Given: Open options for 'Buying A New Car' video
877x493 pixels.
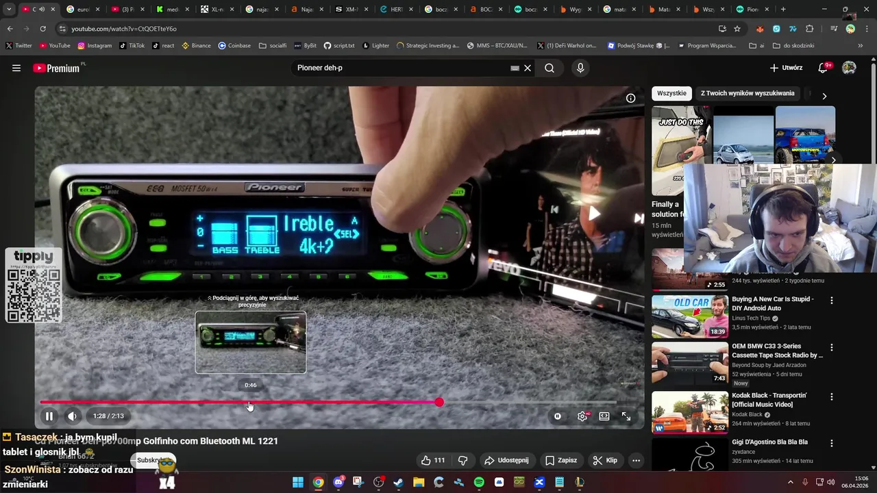Looking at the screenshot, I should coord(832,301).
